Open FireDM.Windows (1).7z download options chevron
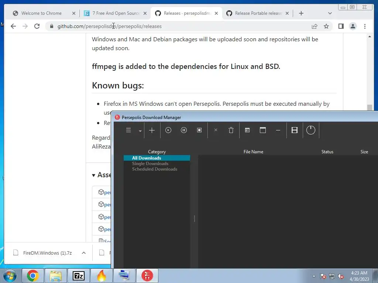378x283 pixels. [84, 253]
